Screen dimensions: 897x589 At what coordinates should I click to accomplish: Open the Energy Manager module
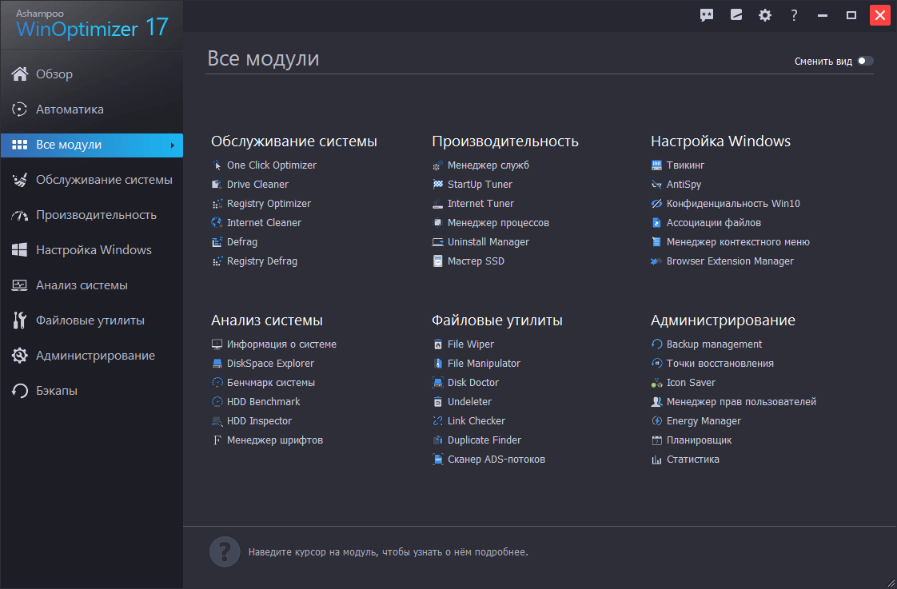pyautogui.click(x=696, y=421)
